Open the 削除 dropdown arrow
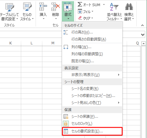147x138 pixels. (x=56, y=19)
